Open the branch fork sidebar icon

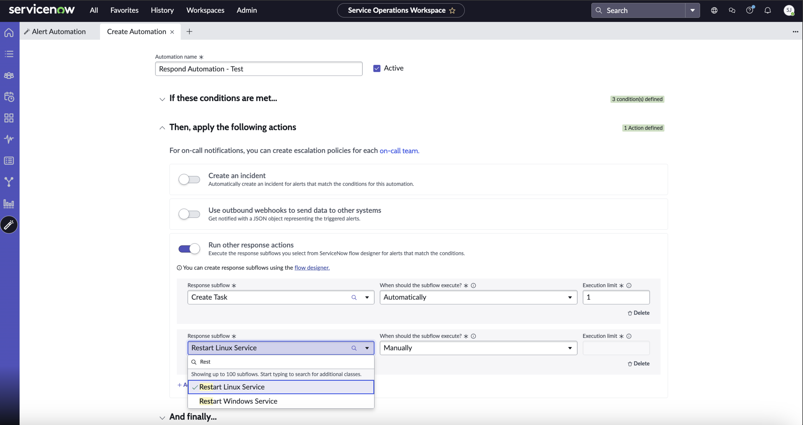tap(9, 182)
